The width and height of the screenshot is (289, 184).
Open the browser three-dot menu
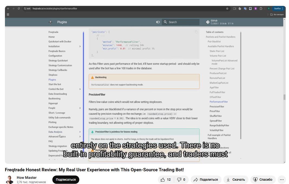coord(282,8)
